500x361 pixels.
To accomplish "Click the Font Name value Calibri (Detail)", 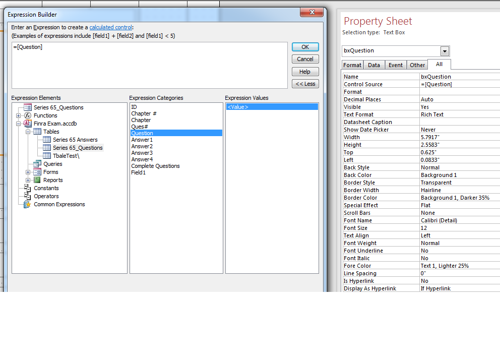I will pos(460,220).
